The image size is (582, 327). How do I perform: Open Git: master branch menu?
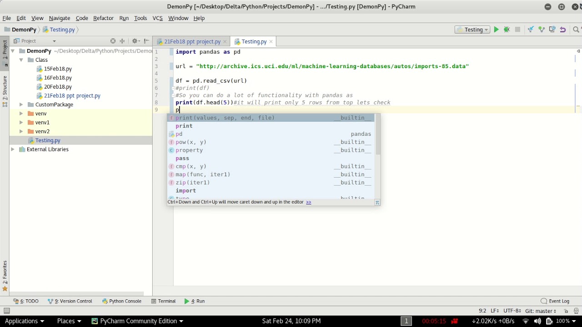[541, 311]
